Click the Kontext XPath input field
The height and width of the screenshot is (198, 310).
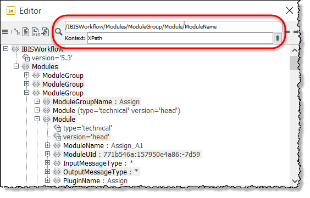point(180,38)
